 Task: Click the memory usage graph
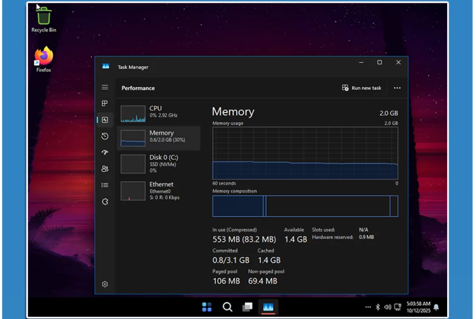click(x=305, y=153)
